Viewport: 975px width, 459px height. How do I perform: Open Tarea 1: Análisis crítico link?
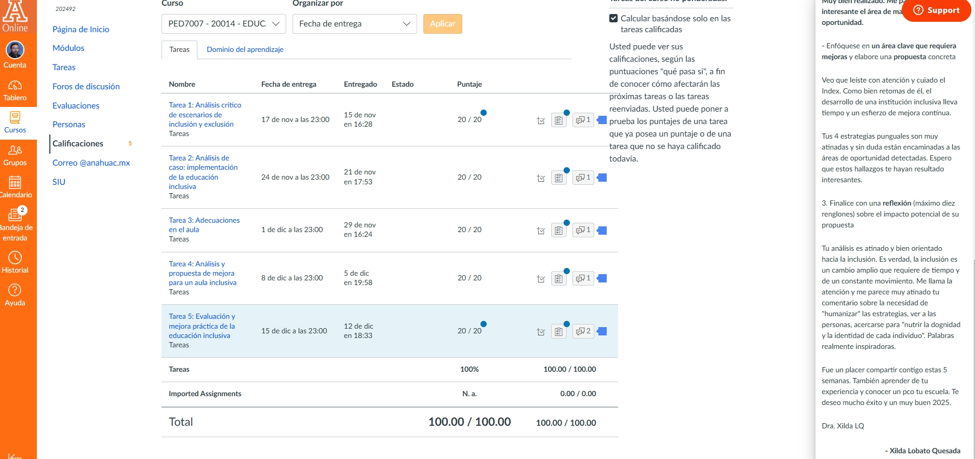[205, 114]
